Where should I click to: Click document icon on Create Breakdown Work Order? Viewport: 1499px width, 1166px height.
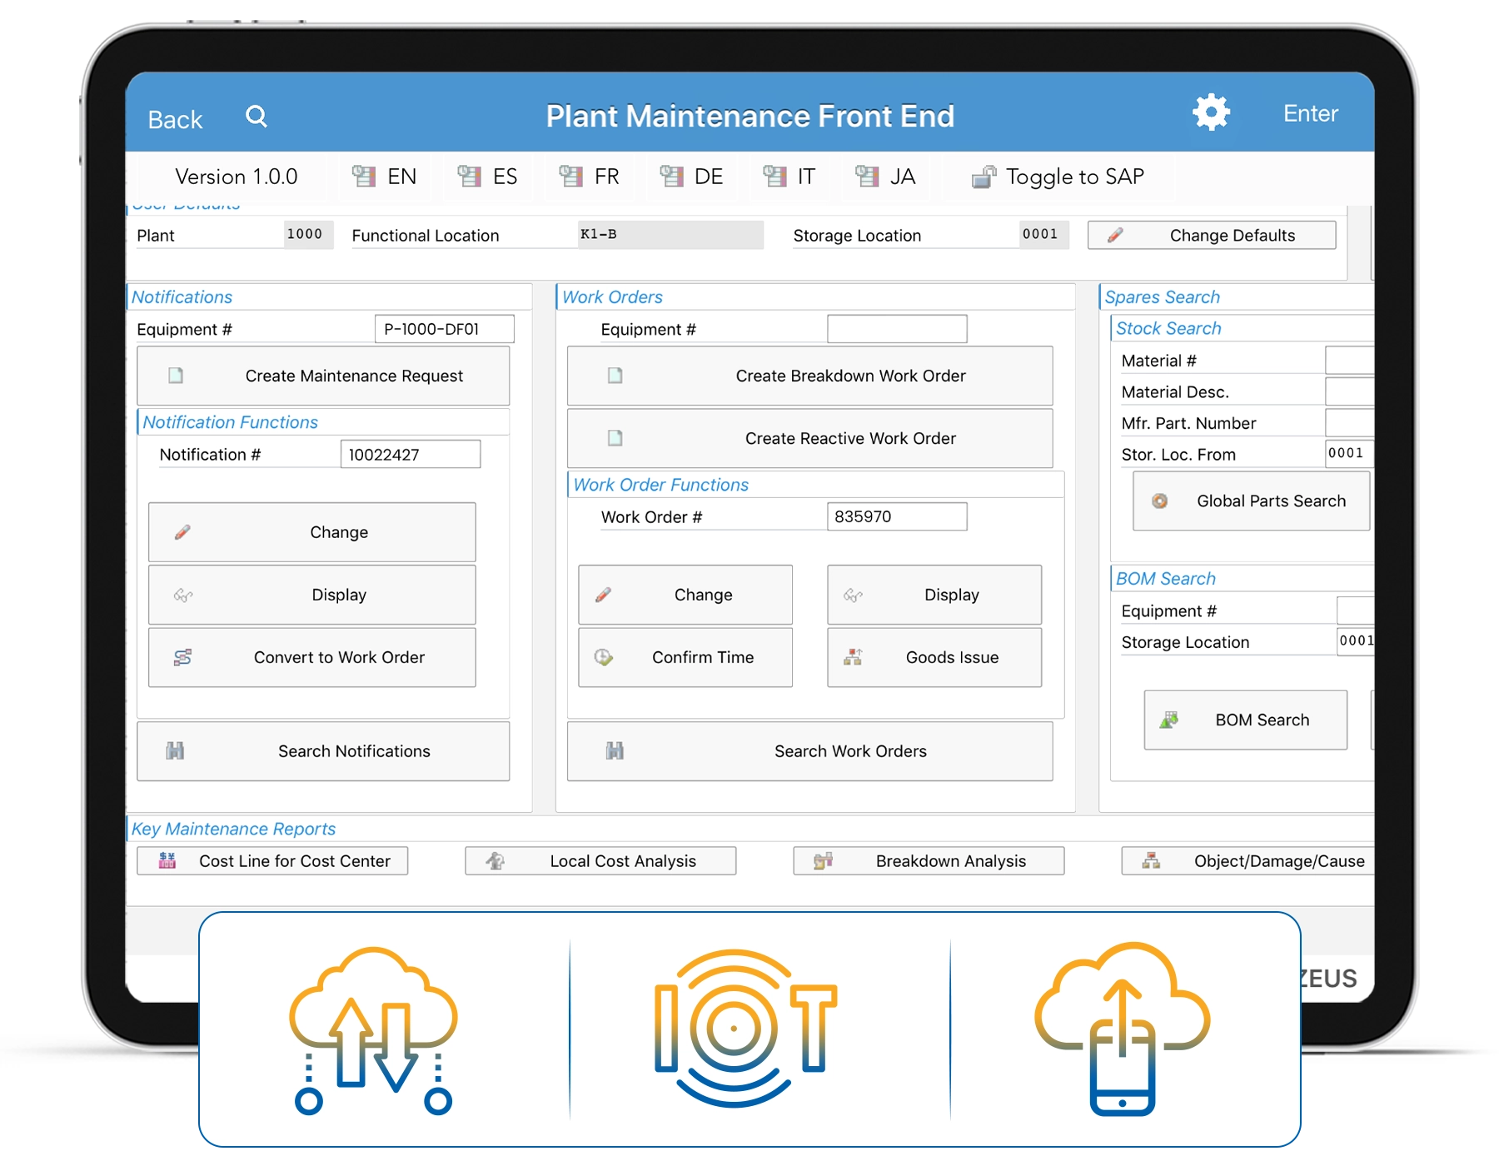[x=615, y=376]
